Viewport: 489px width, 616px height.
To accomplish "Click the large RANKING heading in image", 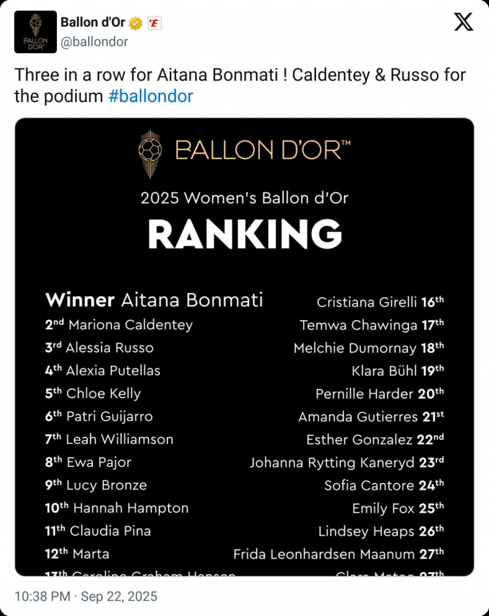I will [244, 234].
